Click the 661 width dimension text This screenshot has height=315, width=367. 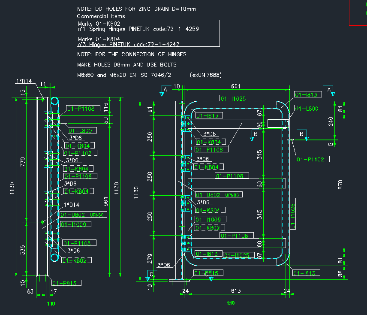(235, 86)
